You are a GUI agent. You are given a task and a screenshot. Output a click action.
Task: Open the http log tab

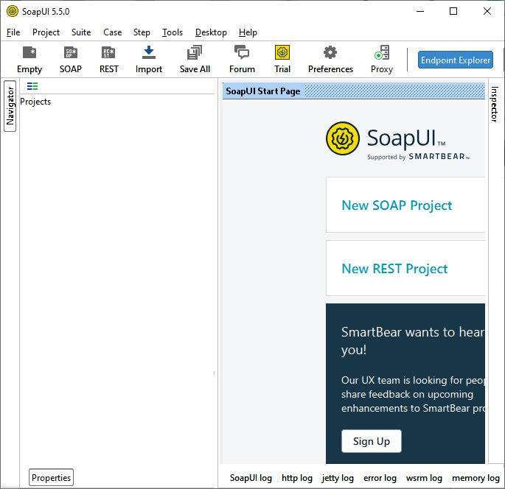tap(297, 478)
